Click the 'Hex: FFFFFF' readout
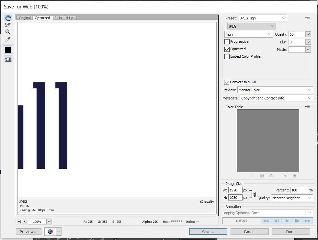This screenshot has height=240, width=318. (x=173, y=222)
